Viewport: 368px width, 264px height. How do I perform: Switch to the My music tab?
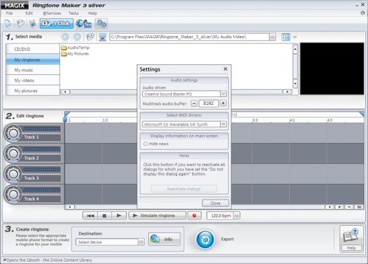click(x=33, y=70)
